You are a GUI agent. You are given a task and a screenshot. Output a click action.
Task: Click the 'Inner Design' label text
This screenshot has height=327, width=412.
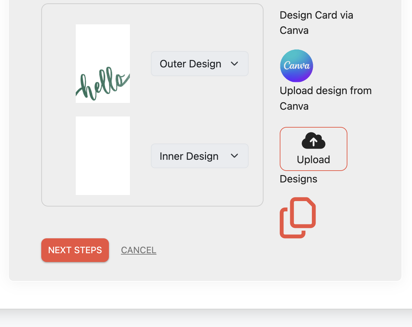[x=189, y=156]
